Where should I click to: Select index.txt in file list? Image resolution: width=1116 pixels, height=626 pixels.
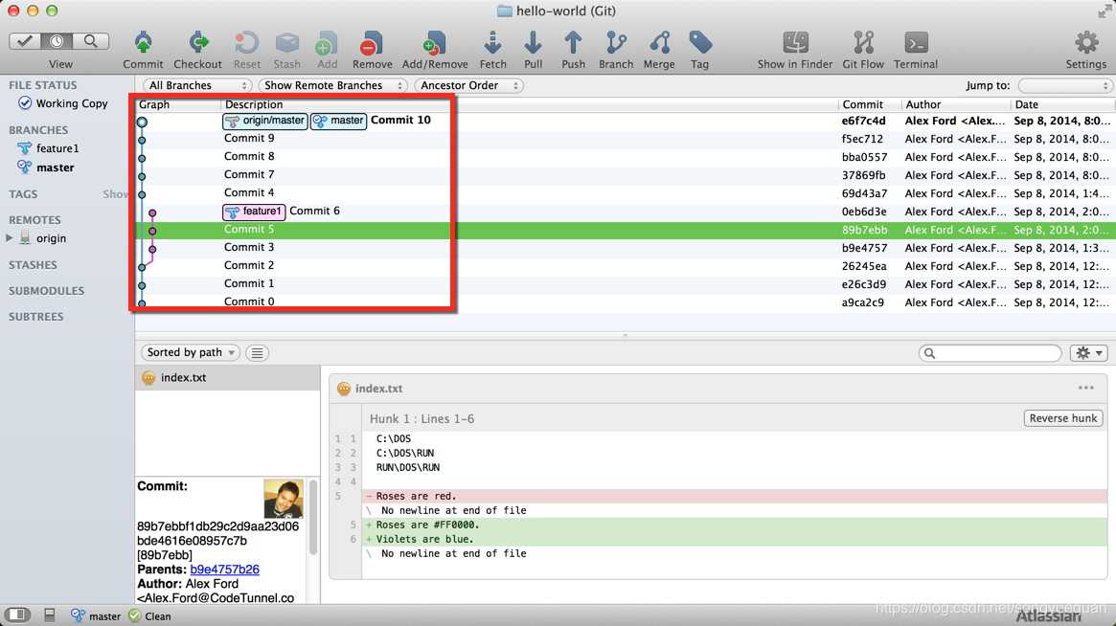[x=228, y=378]
